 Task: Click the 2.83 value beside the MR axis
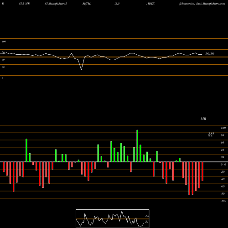click(211, 133)
